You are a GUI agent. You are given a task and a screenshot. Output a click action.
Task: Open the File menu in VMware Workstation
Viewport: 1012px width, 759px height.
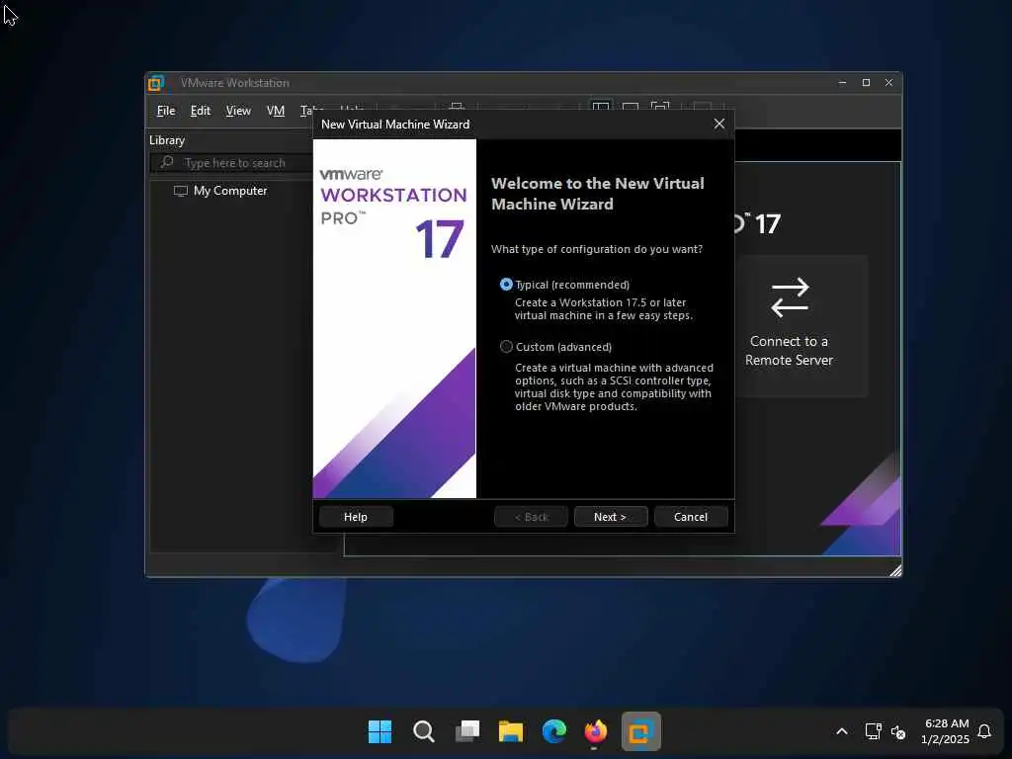pyautogui.click(x=166, y=111)
